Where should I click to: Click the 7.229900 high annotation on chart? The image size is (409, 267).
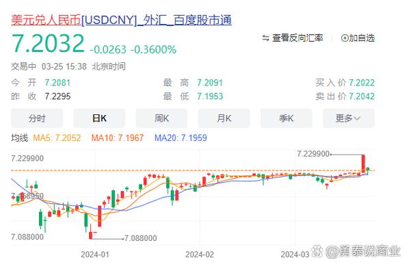tap(313, 154)
